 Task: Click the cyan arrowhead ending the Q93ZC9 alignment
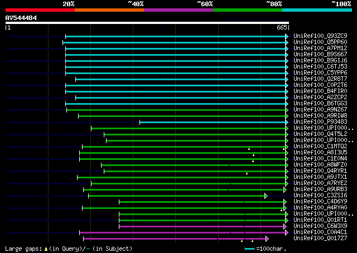[287, 36]
